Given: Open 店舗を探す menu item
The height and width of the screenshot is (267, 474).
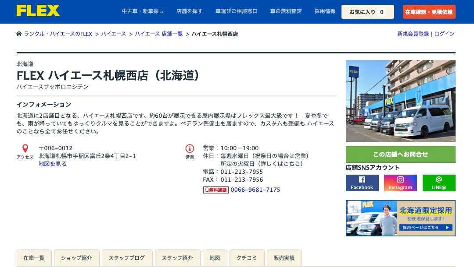Looking at the screenshot, I should (x=189, y=11).
